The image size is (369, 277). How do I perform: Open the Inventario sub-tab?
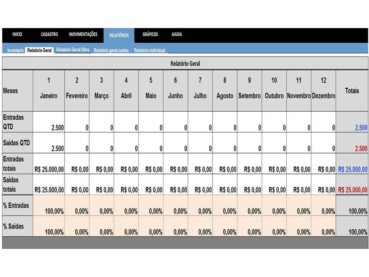point(15,50)
